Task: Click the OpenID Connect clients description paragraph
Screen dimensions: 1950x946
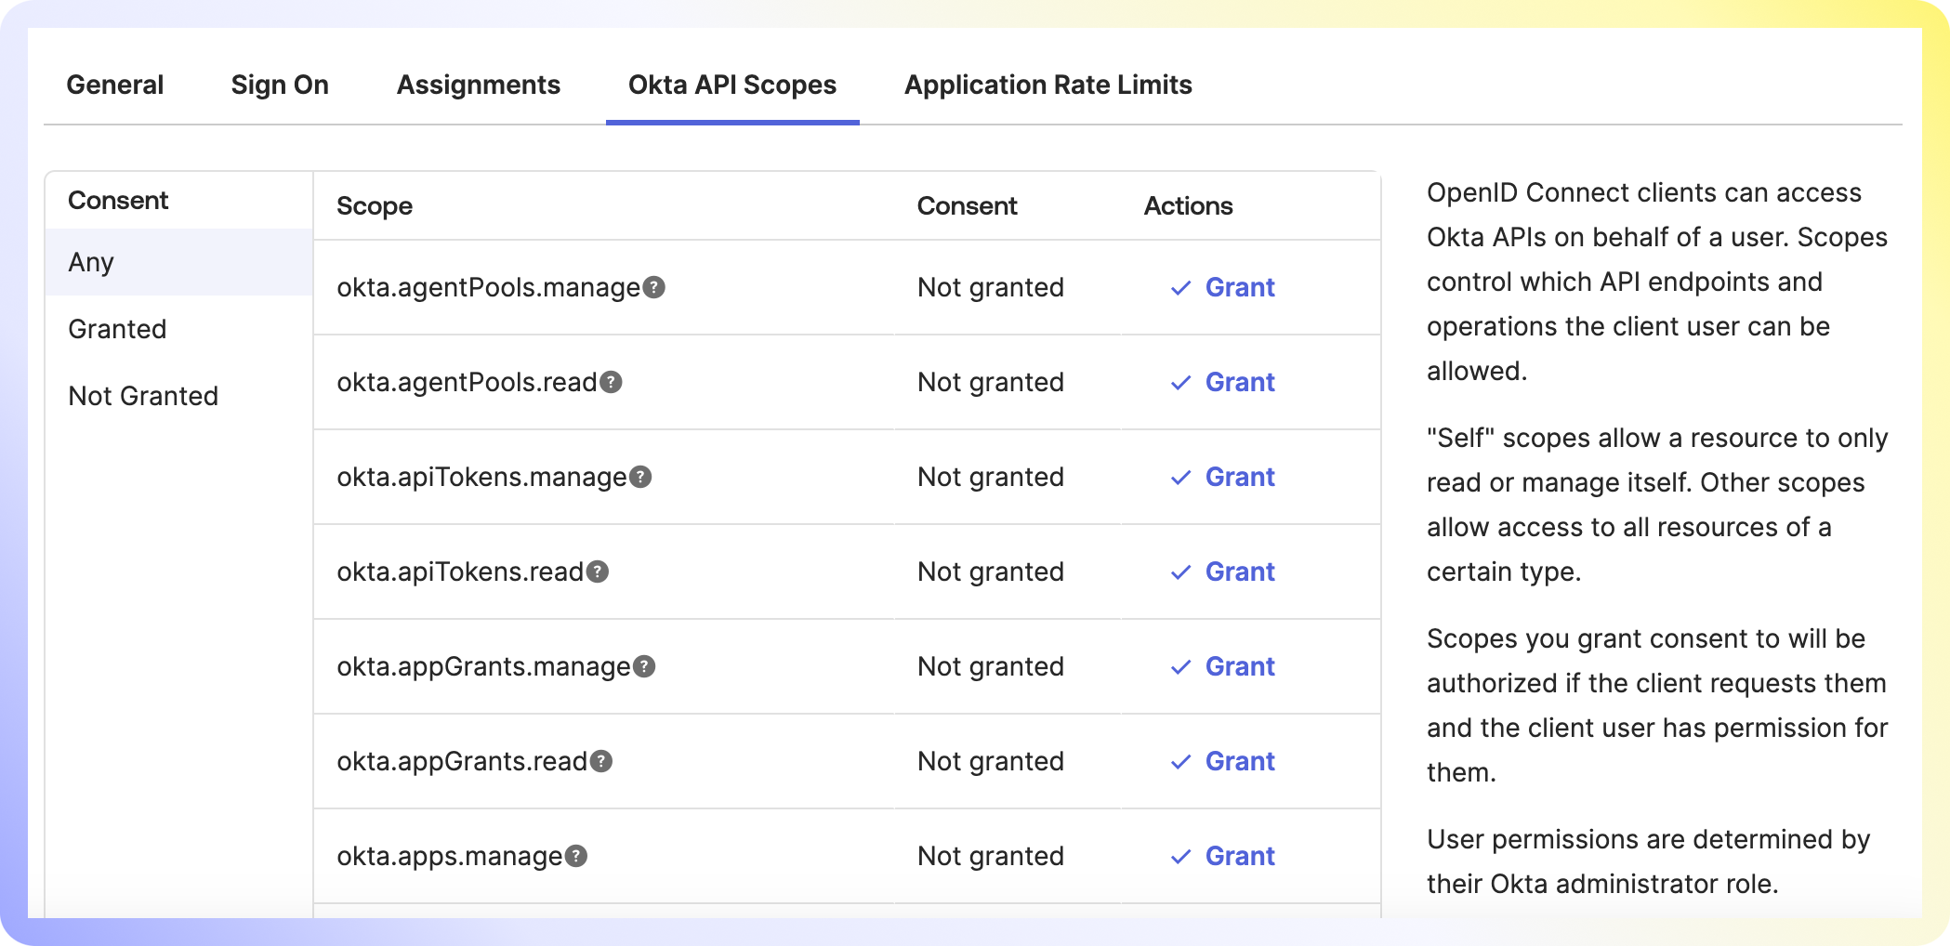Action: point(1657,282)
